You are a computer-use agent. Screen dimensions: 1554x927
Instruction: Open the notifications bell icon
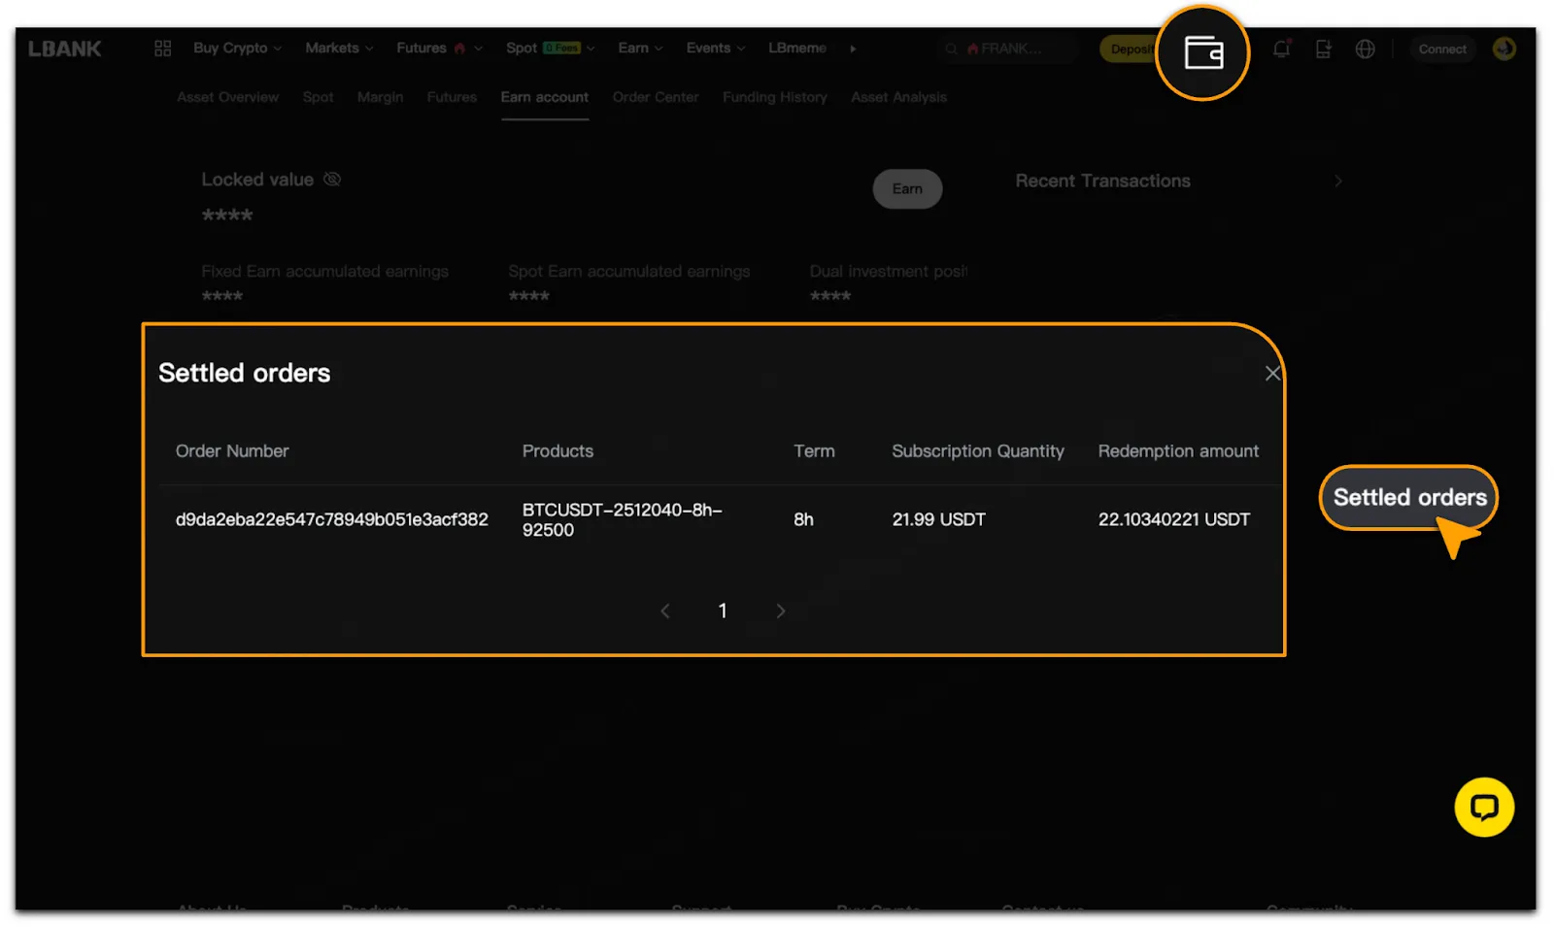(1281, 49)
